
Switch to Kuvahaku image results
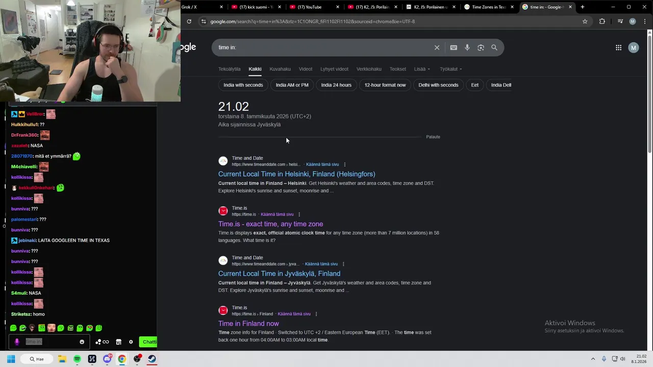280,69
